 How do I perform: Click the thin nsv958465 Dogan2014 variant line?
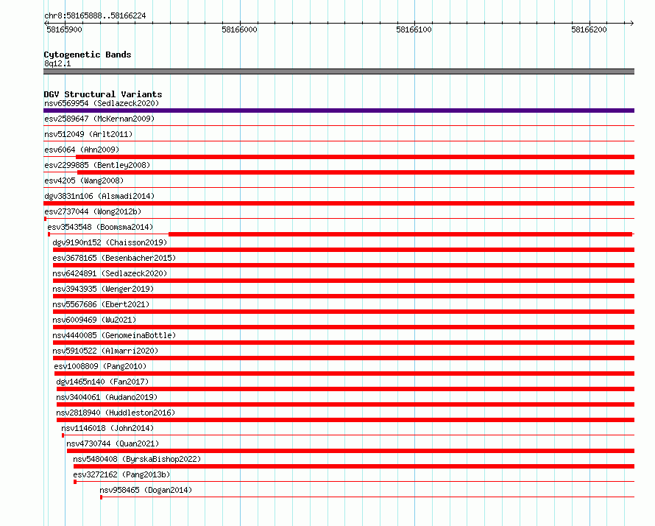[367, 497]
